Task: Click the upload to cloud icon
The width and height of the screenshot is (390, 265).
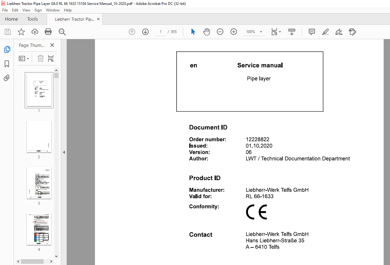Action: tap(35, 32)
